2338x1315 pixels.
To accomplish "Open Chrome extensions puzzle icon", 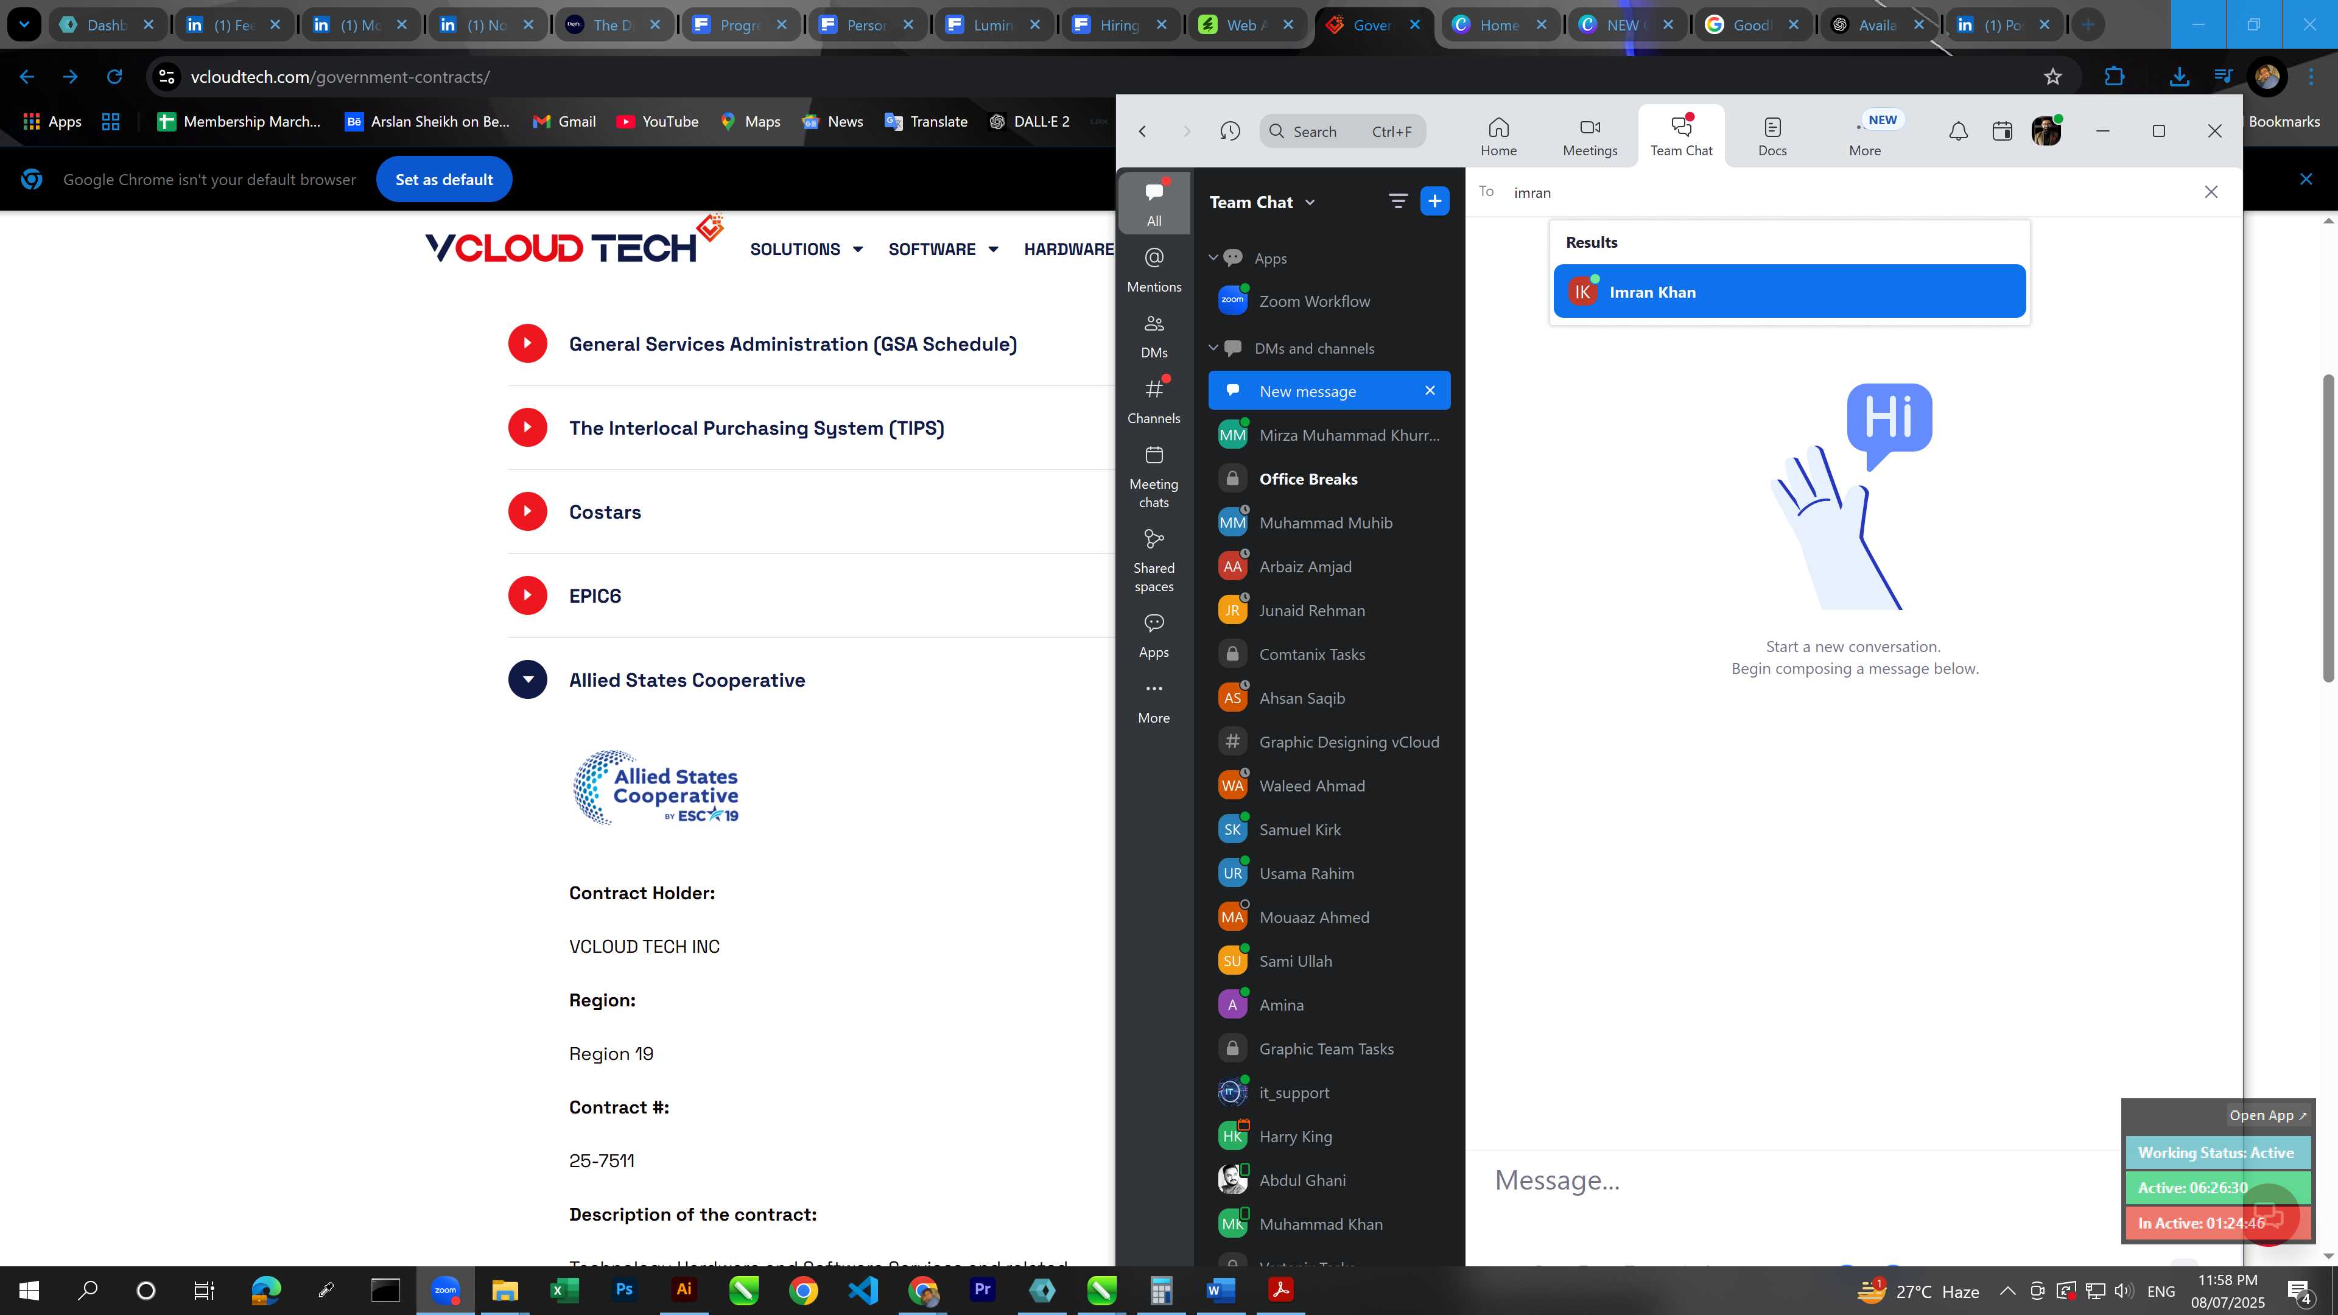I will click(x=2115, y=77).
